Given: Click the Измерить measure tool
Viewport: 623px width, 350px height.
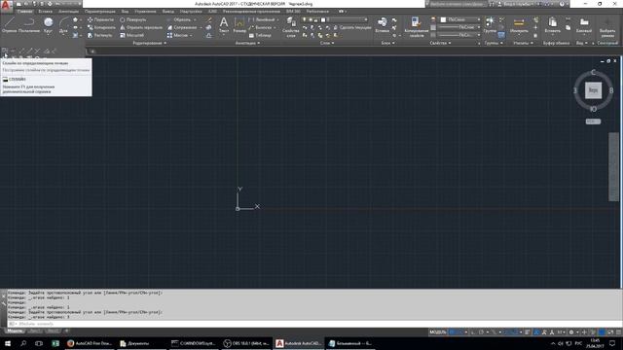Looking at the screenshot, I should pyautogui.click(x=519, y=24).
